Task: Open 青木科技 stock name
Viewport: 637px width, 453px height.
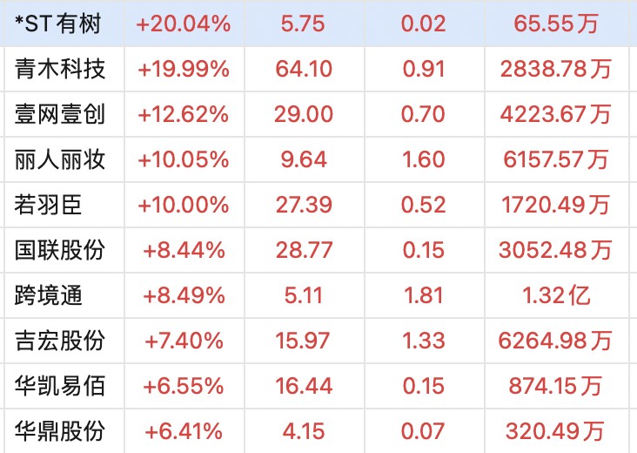Action: tap(60, 69)
